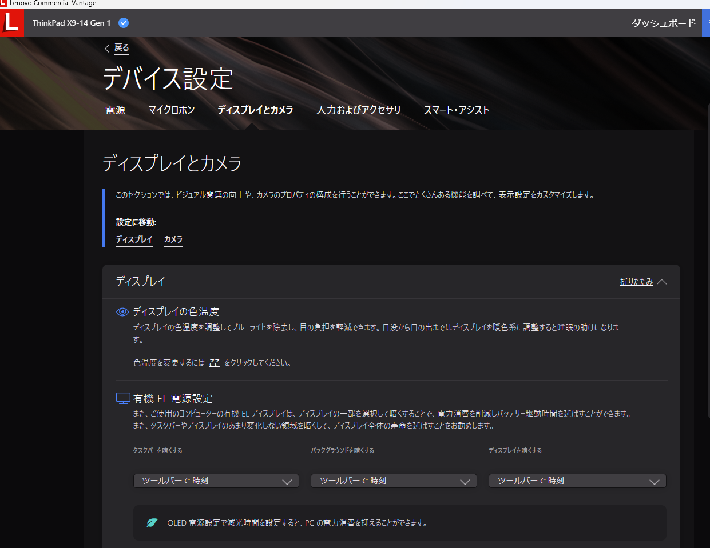Open the 入力およびアクセサリ tab
710x548 pixels.
click(x=359, y=110)
